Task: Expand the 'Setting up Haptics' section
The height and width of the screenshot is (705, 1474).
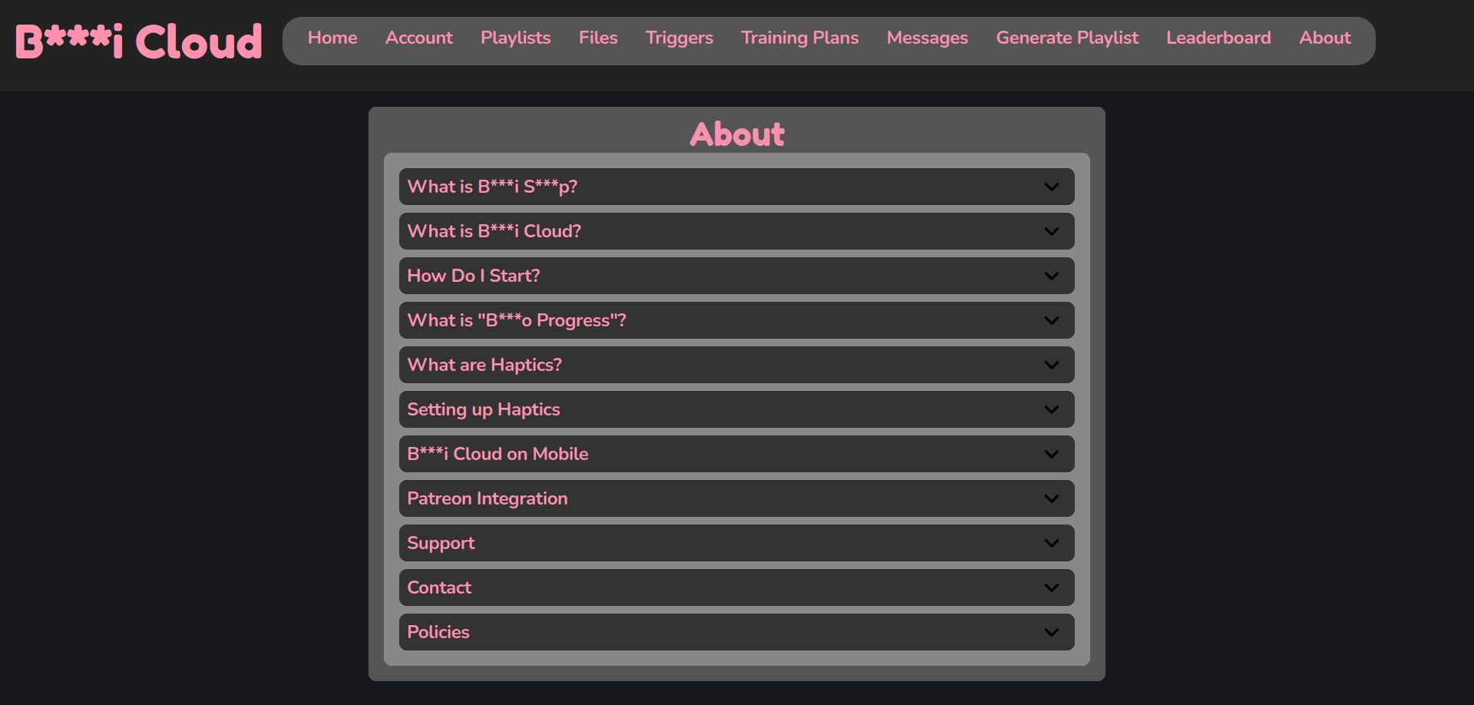Action: tap(737, 409)
